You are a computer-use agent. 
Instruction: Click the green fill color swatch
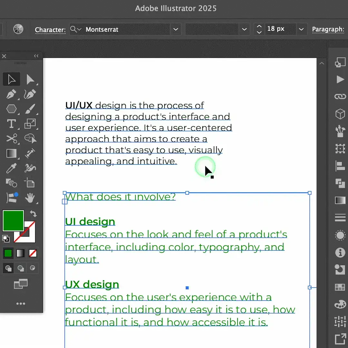[8, 253]
